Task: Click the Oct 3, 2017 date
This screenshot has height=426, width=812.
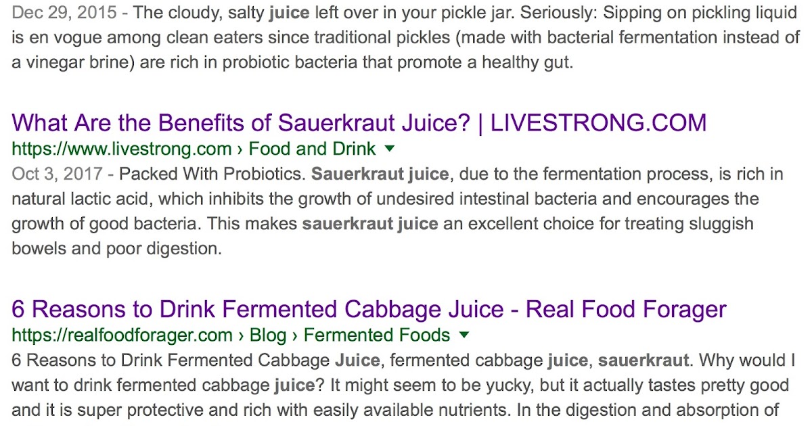Action: point(57,174)
